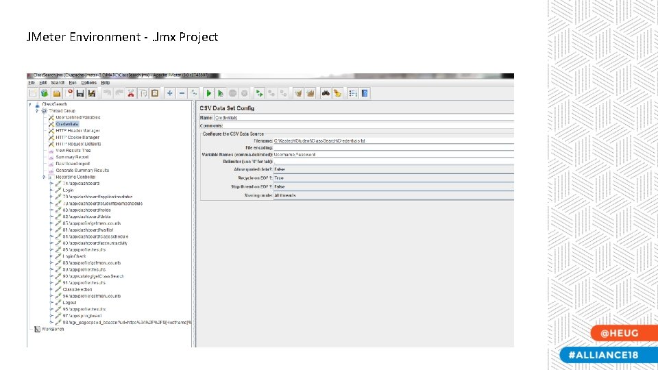Click the Stop test toolbar icon
The height and width of the screenshot is (370, 658).
pos(232,93)
